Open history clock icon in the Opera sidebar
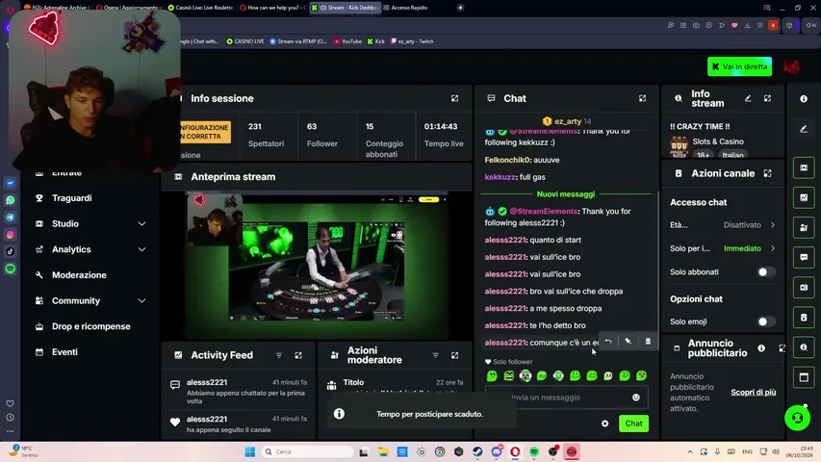 click(x=10, y=418)
